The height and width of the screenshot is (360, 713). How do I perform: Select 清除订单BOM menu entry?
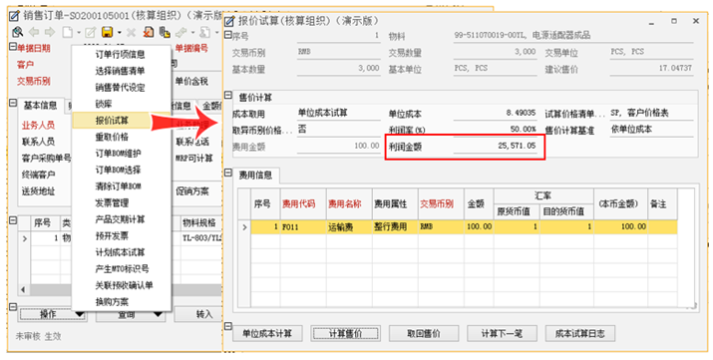122,186
